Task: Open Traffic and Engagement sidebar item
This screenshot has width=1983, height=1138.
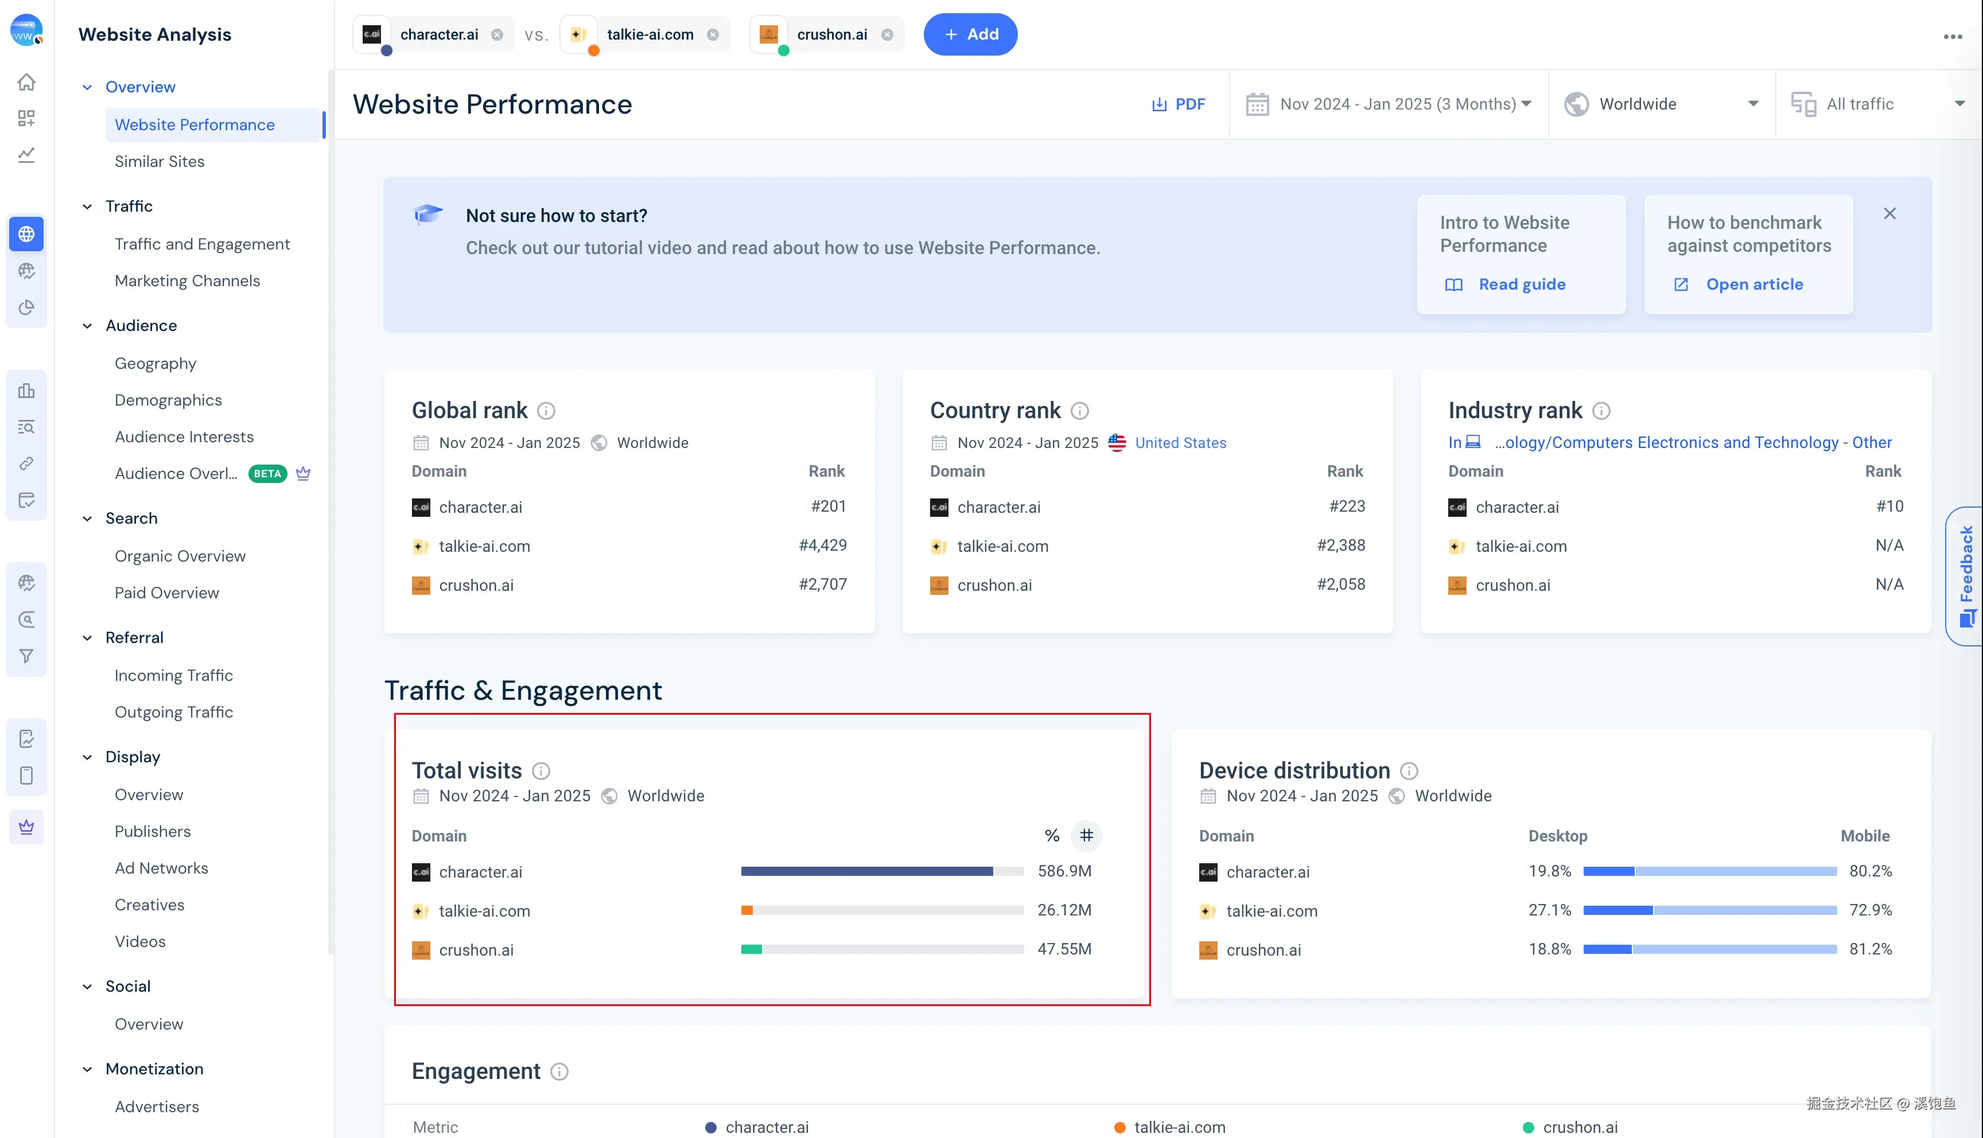Action: pos(201,244)
